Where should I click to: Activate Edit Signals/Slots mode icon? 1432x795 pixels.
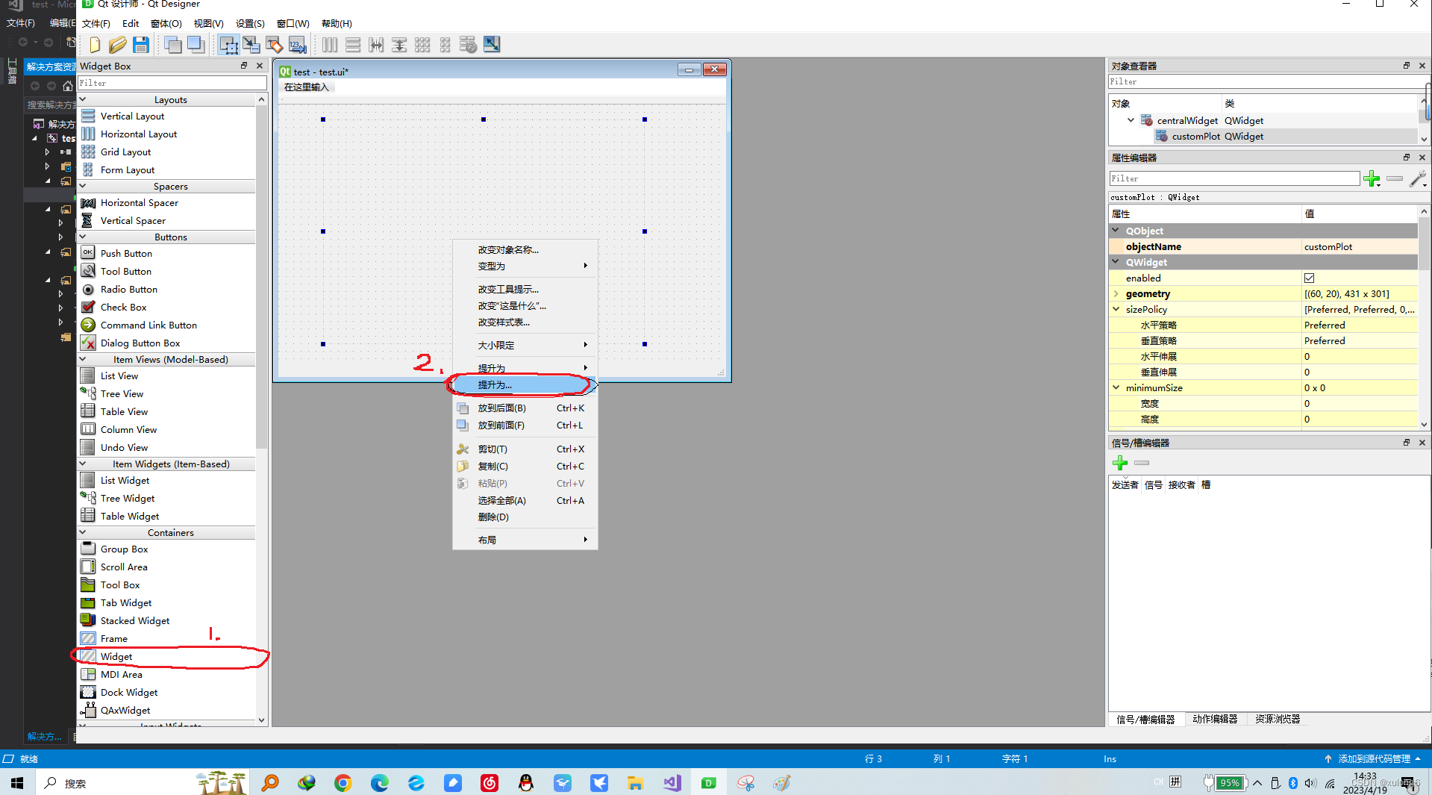pyautogui.click(x=251, y=45)
